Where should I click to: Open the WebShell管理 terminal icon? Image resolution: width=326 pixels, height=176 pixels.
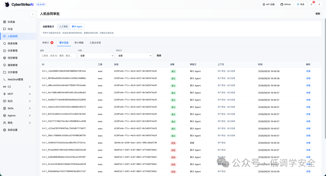5,79
